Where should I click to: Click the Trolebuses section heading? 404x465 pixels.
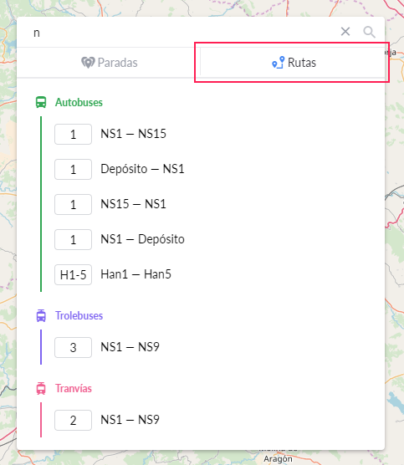(79, 315)
